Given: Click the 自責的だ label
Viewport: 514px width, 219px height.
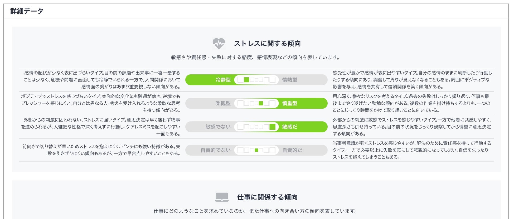Looking at the screenshot, I should point(292,150).
